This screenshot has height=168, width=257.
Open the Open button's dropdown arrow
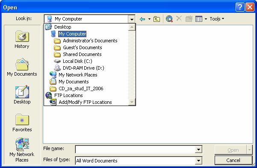coord(249,150)
